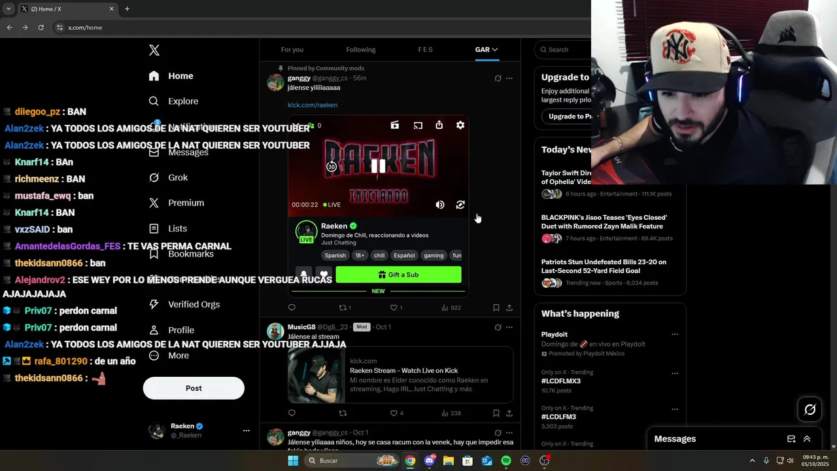
Task: Open the kick.com/raeken link
Action: (x=313, y=105)
